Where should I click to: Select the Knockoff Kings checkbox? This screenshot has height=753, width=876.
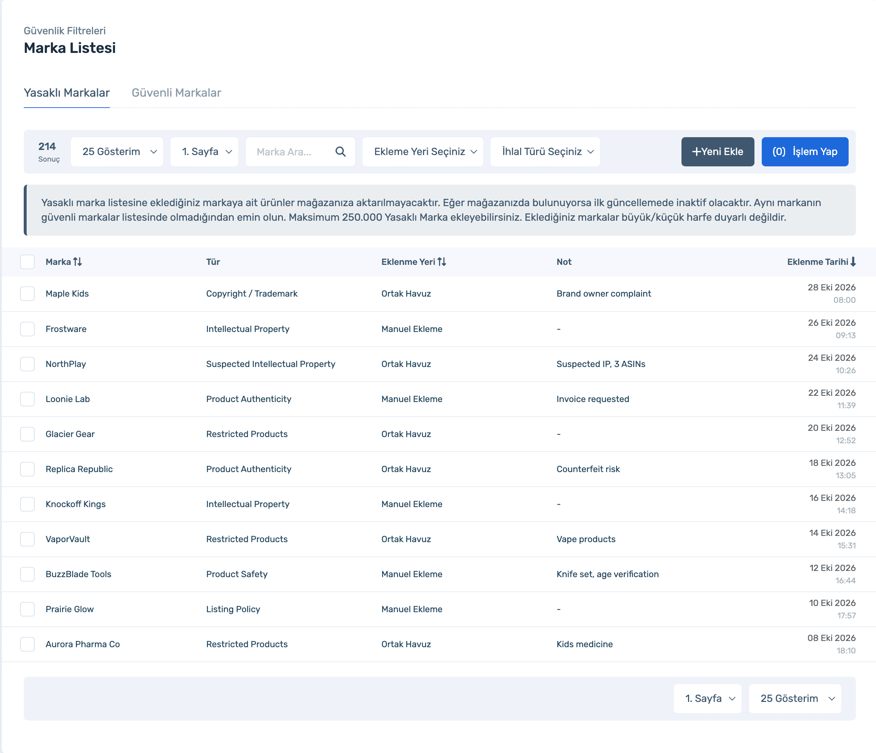tap(27, 505)
